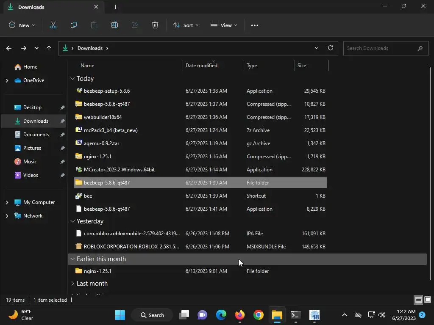
Task: Collapse the Yesterday group
Action: pyautogui.click(x=72, y=221)
